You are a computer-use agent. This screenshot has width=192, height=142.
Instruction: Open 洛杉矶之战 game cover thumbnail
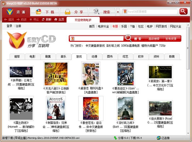click(126, 108)
